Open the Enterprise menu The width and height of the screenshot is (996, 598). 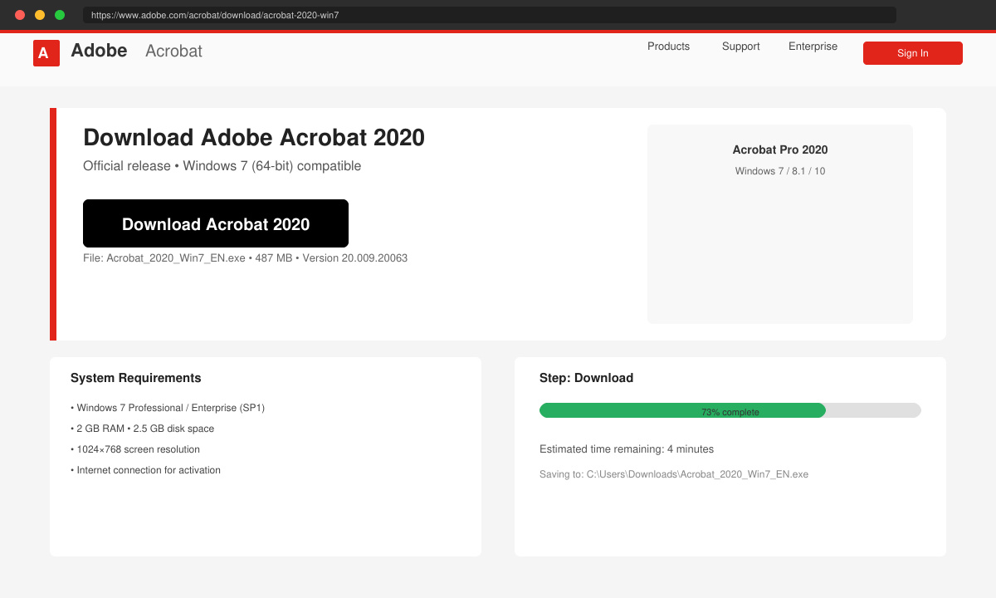813,47
